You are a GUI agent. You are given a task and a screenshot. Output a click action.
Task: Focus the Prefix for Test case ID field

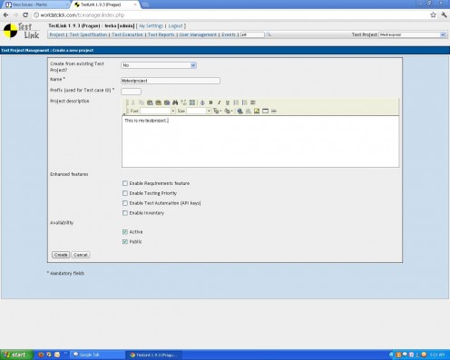(131, 92)
